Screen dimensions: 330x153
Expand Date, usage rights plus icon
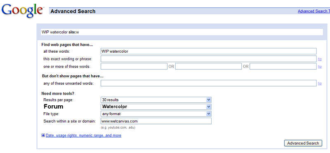point(43,136)
